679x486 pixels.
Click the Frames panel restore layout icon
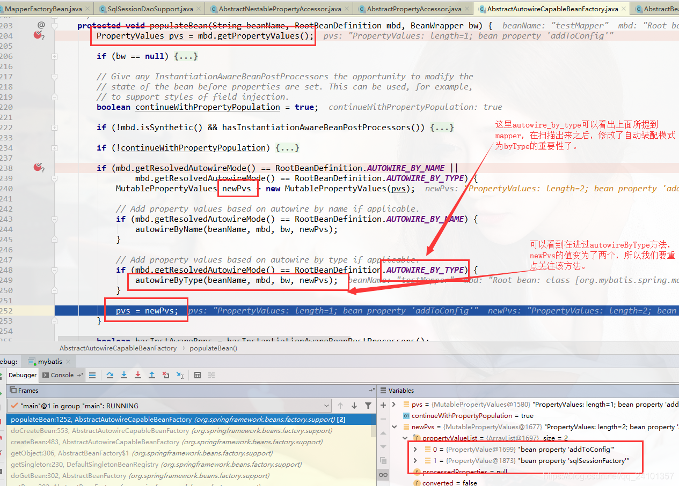click(371, 390)
